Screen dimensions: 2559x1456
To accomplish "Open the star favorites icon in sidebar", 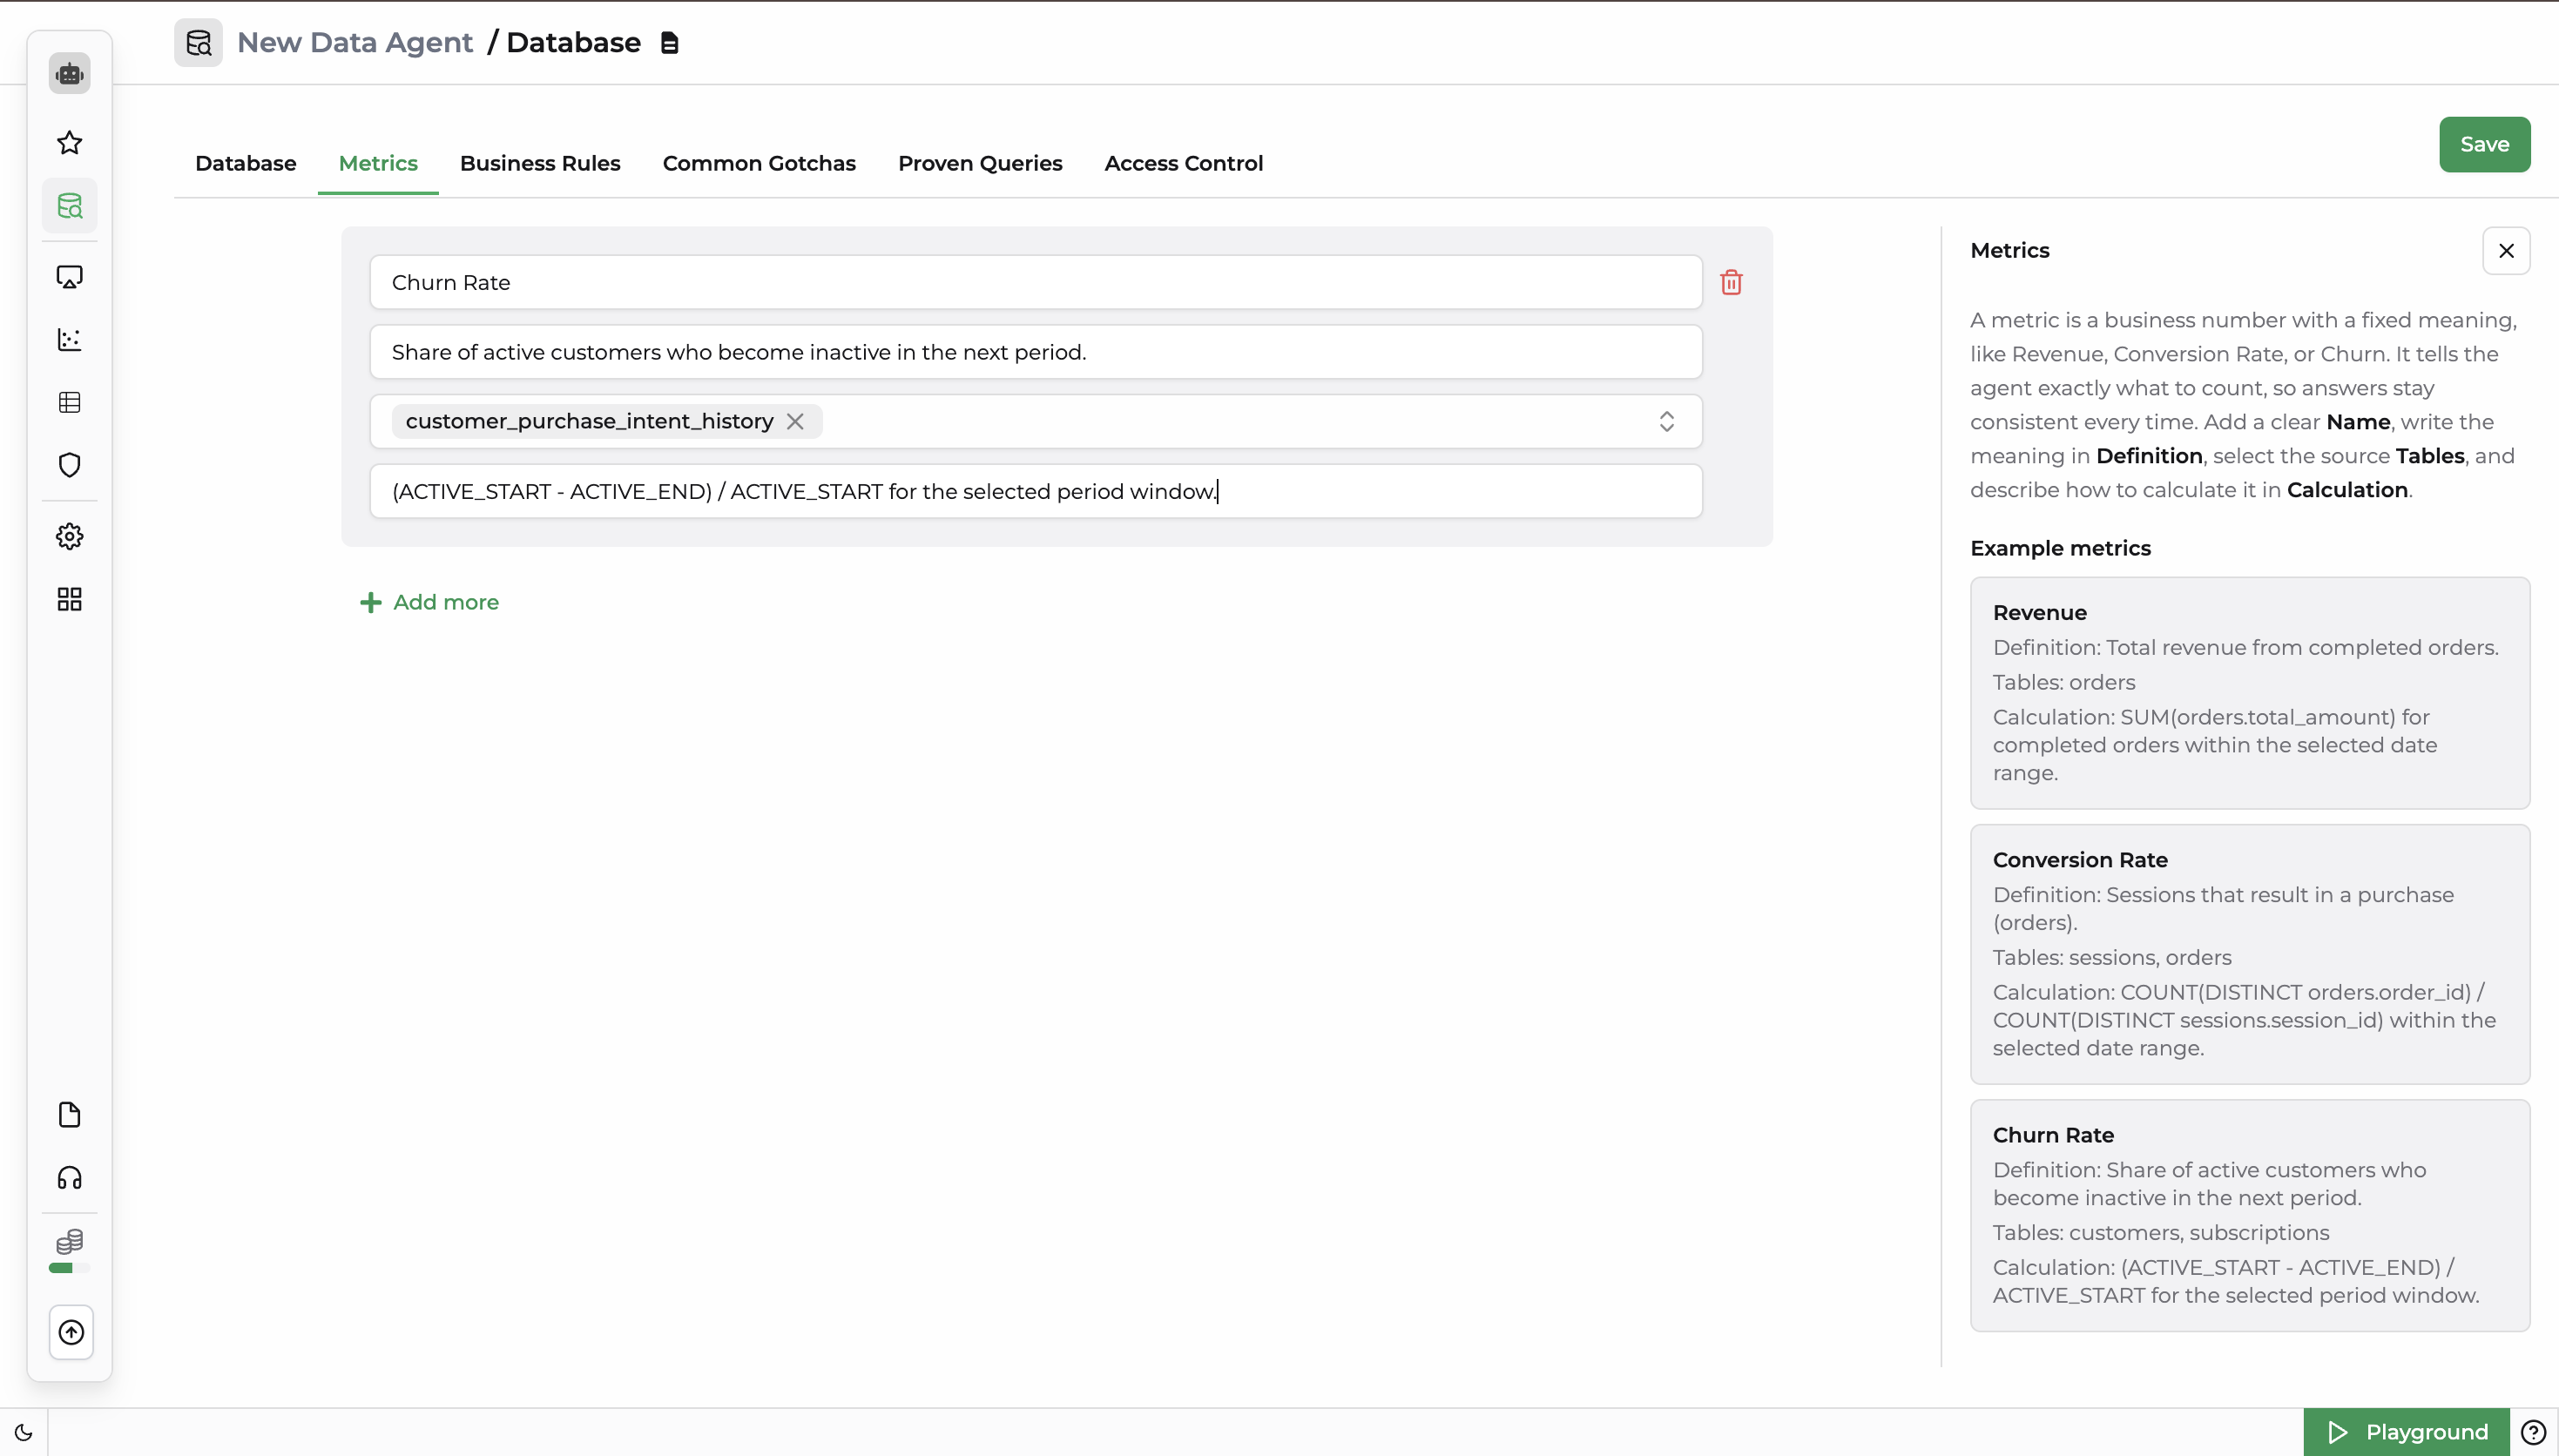I will (x=70, y=143).
